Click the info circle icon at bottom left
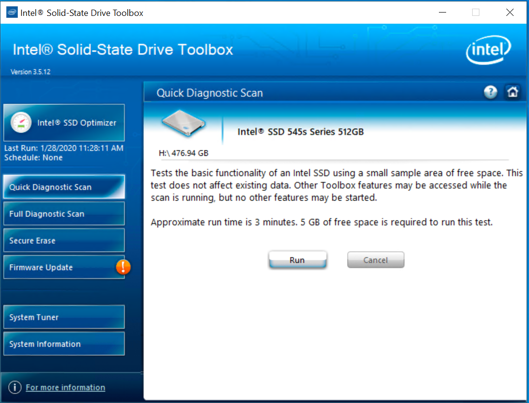The height and width of the screenshot is (403, 529). coord(15,388)
